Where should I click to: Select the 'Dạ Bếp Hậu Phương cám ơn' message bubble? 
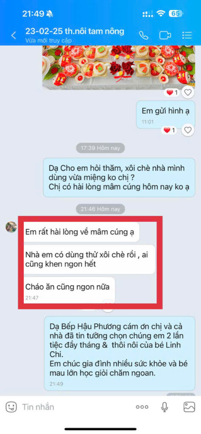[x=120, y=353]
